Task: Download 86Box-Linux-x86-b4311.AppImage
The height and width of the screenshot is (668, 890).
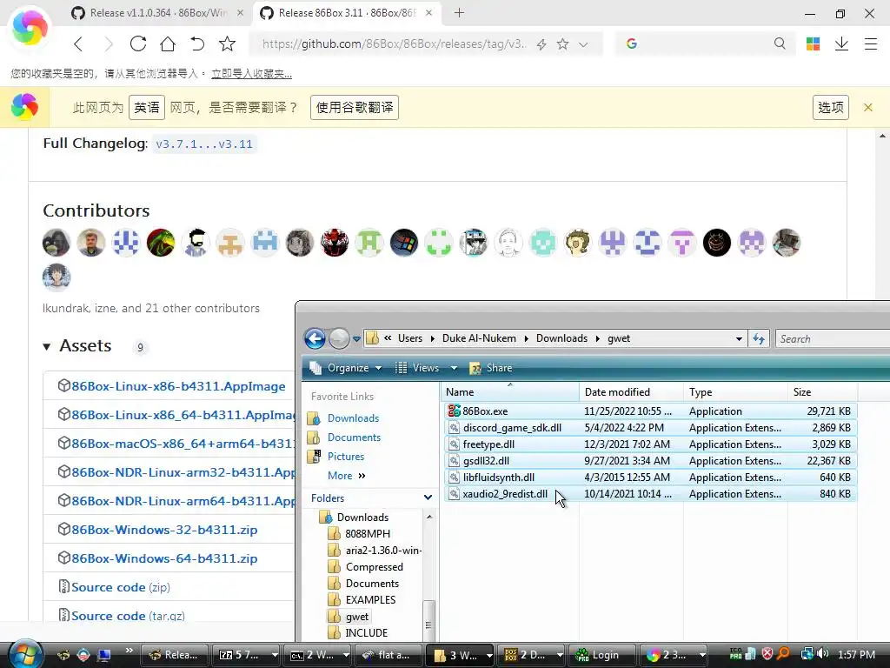Action: coord(178,386)
